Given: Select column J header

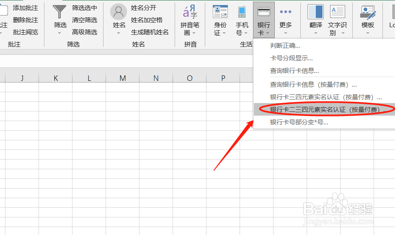Looking at the screenshot, I should [22, 78].
